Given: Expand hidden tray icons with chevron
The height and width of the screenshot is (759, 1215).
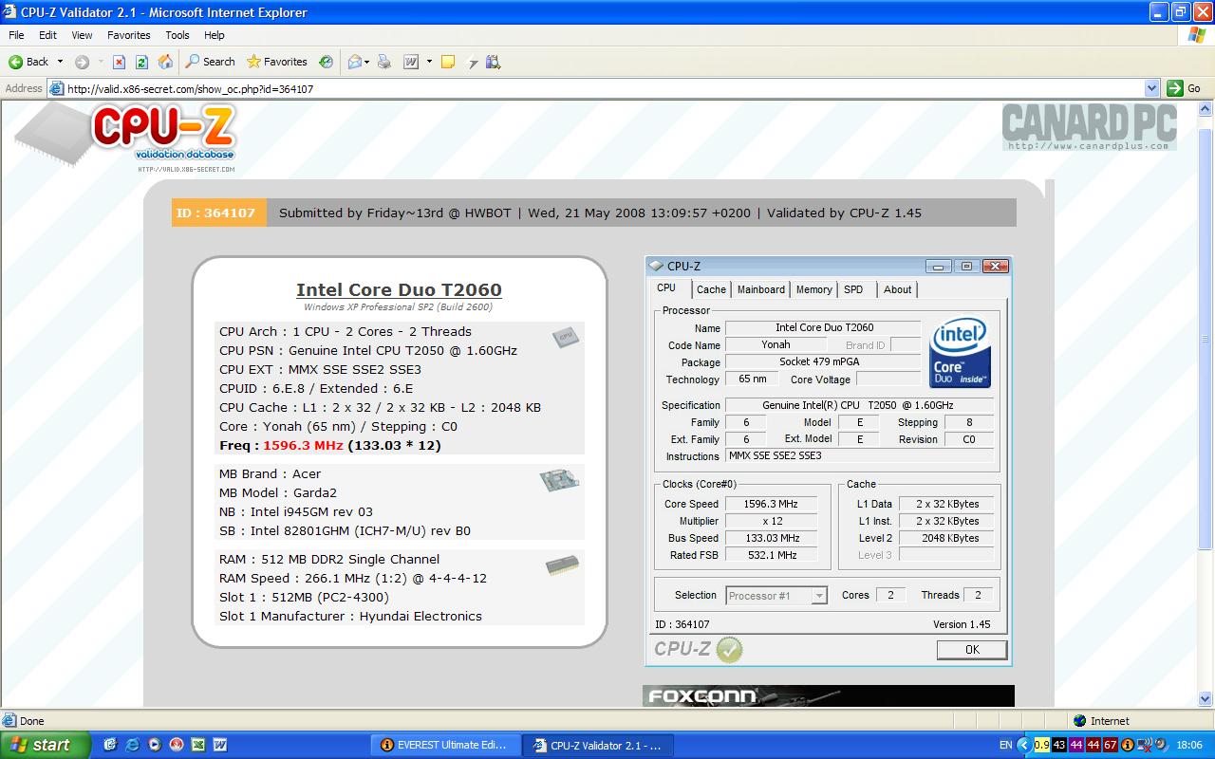Looking at the screenshot, I should (x=1023, y=745).
